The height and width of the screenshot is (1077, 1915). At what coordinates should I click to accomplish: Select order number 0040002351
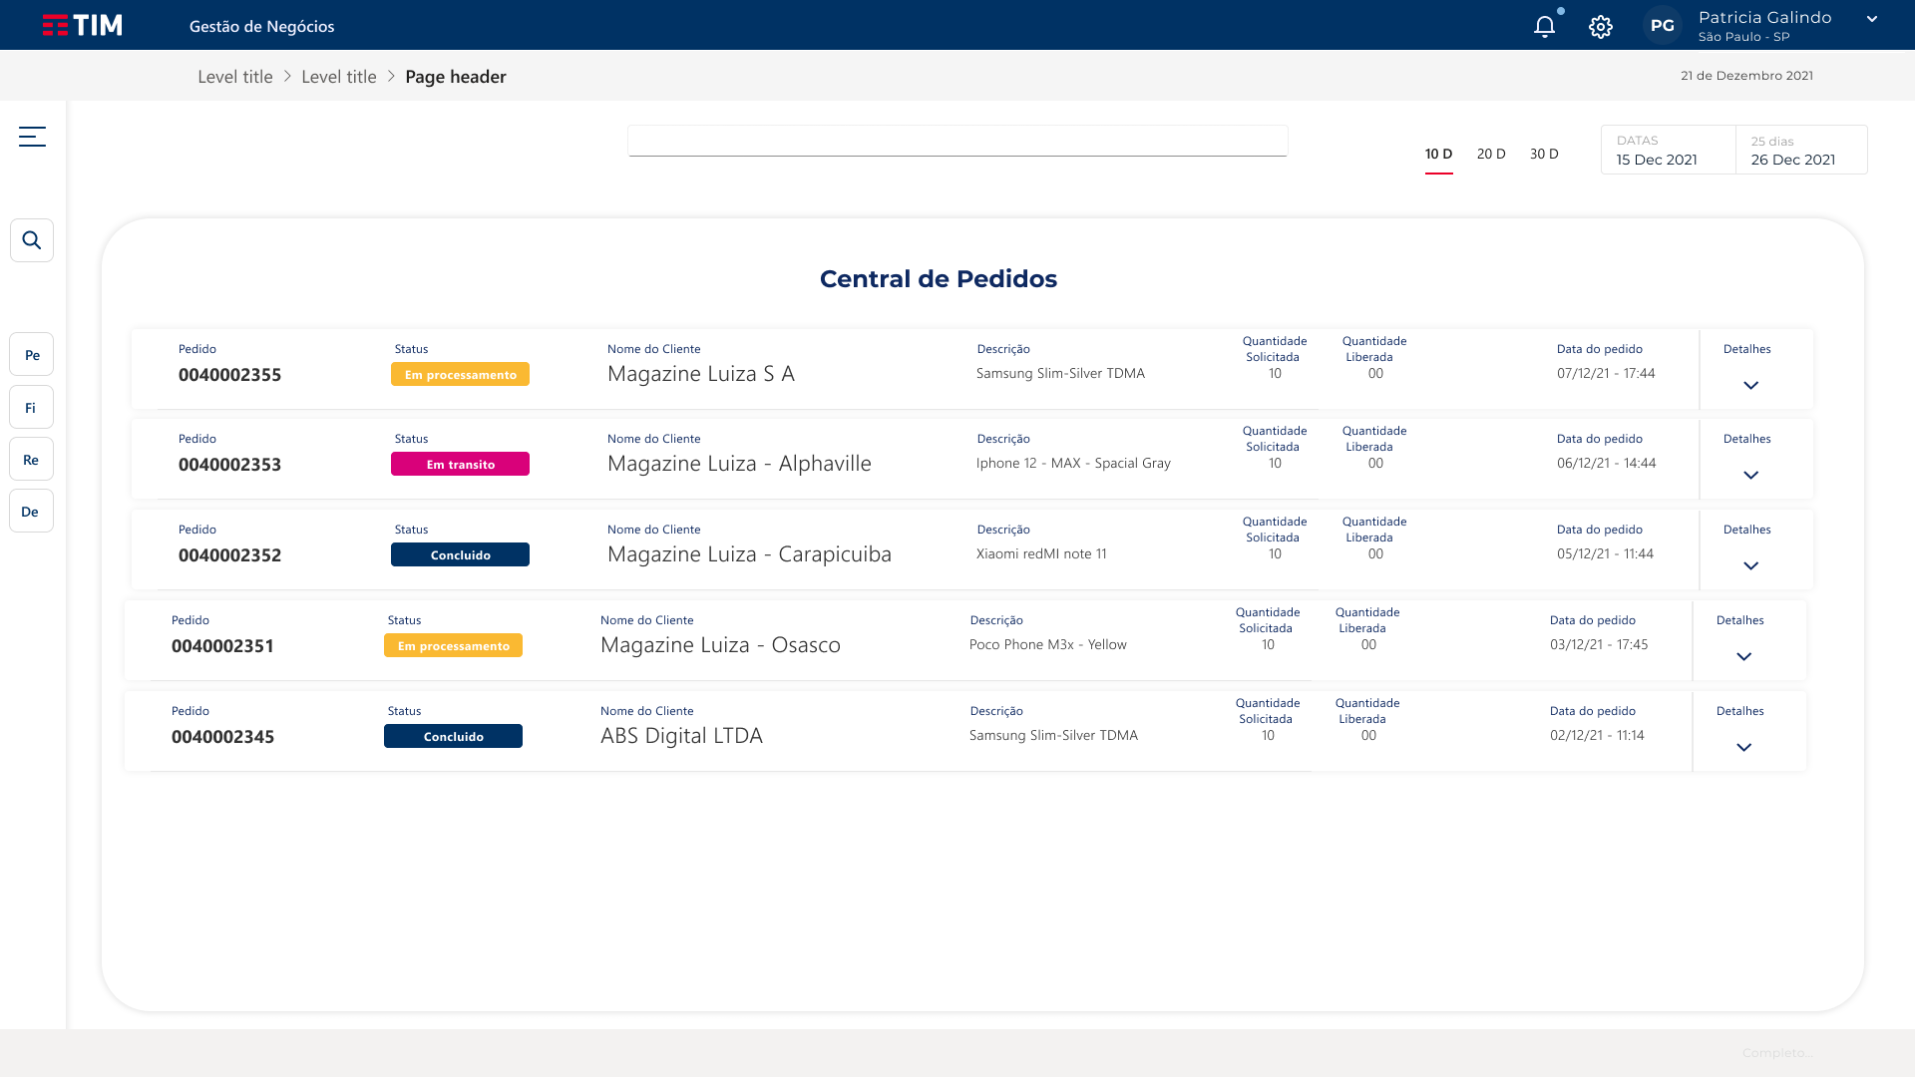pos(222,646)
